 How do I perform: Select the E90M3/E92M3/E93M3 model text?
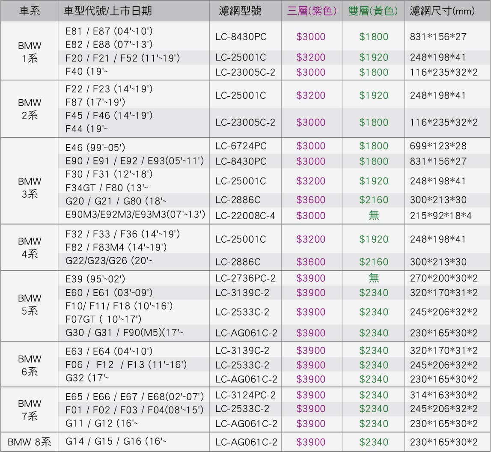point(135,214)
